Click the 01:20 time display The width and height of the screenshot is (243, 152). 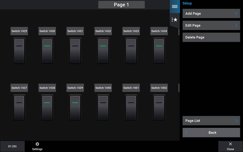[12, 146]
